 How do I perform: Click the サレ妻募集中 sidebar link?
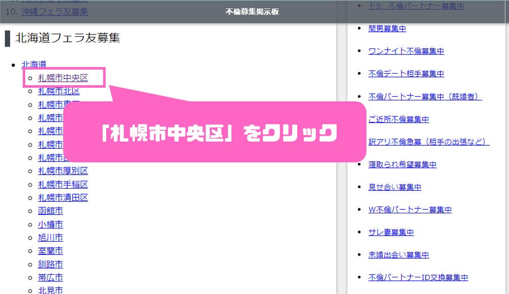391,232
